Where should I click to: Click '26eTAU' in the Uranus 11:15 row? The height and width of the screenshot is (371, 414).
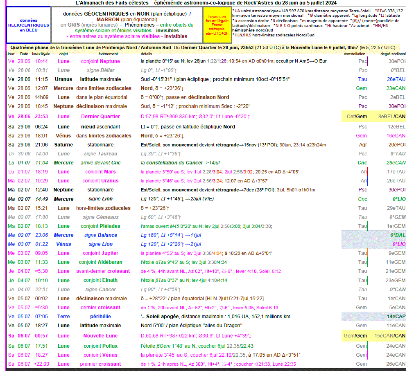[x=396, y=79]
